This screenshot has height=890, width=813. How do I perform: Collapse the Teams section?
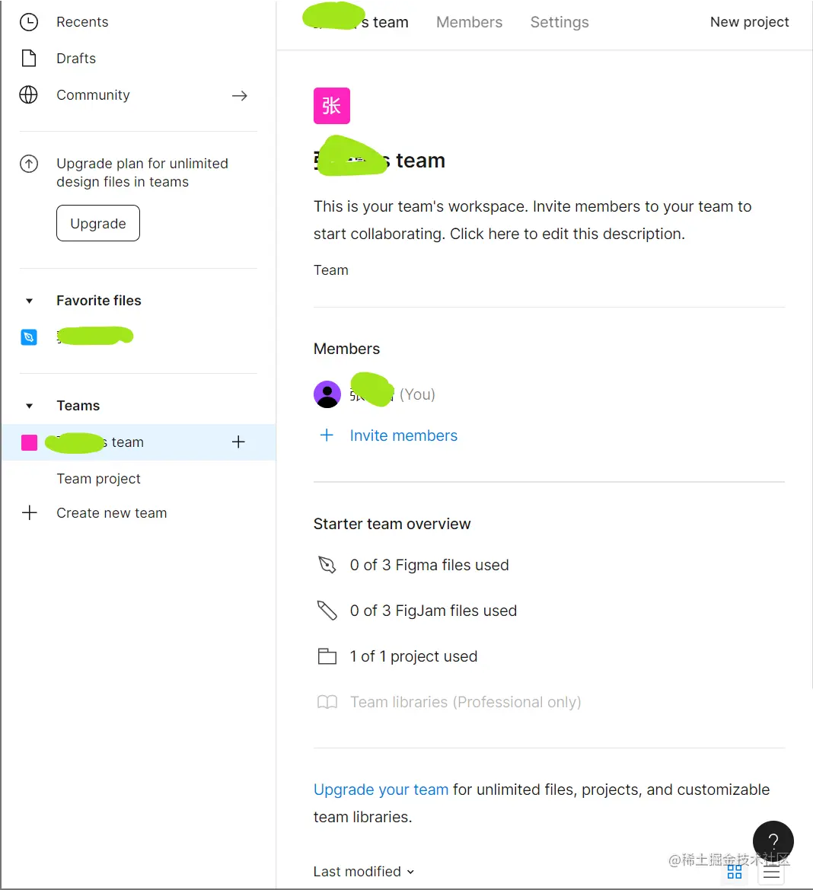tap(30, 406)
